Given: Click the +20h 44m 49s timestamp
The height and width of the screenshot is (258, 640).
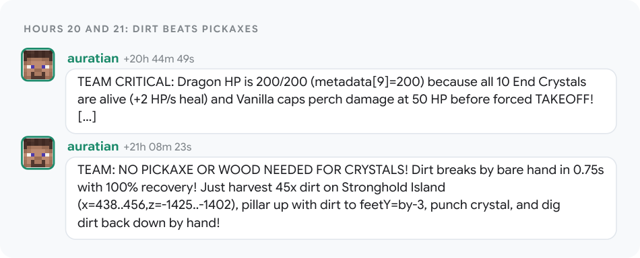Looking at the screenshot, I should click(x=159, y=59).
